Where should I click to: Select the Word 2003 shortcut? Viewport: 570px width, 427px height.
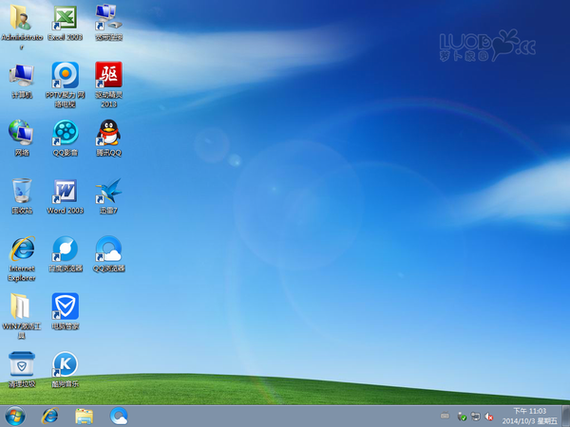(x=65, y=196)
